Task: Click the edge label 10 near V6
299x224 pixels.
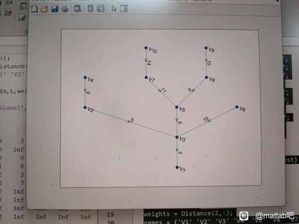Action: point(206,119)
